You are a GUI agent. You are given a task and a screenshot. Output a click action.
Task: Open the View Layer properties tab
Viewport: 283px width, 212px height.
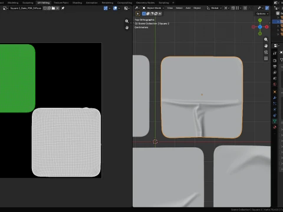tap(275, 72)
